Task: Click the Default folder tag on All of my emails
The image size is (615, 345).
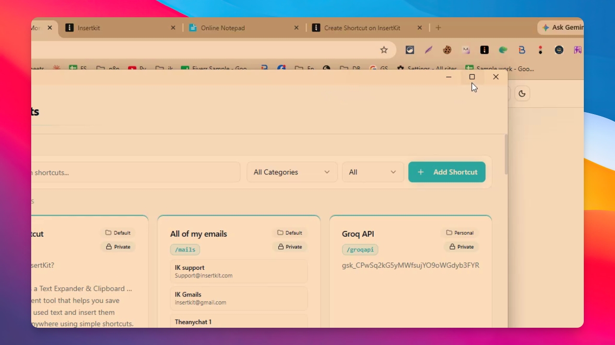Action: coord(290,233)
